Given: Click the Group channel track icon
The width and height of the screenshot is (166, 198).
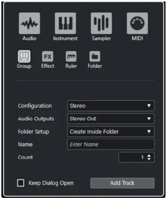Looking at the screenshot, I should 24,56.
